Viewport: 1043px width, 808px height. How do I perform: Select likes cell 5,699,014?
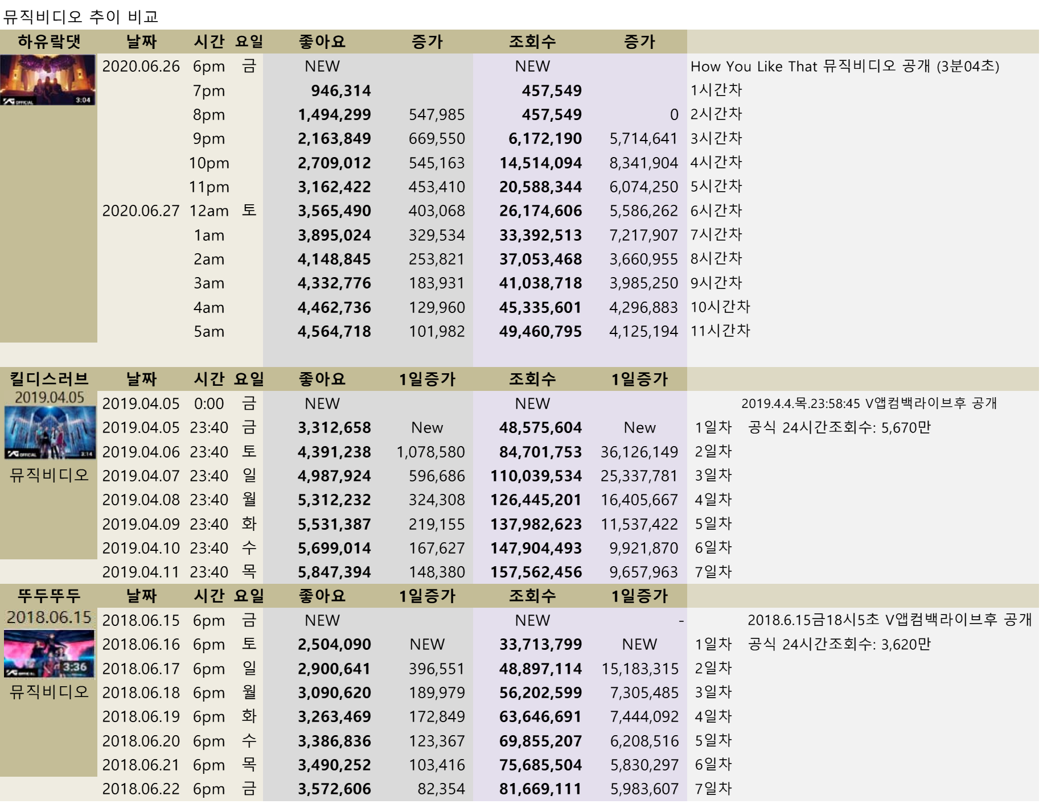[x=334, y=548]
